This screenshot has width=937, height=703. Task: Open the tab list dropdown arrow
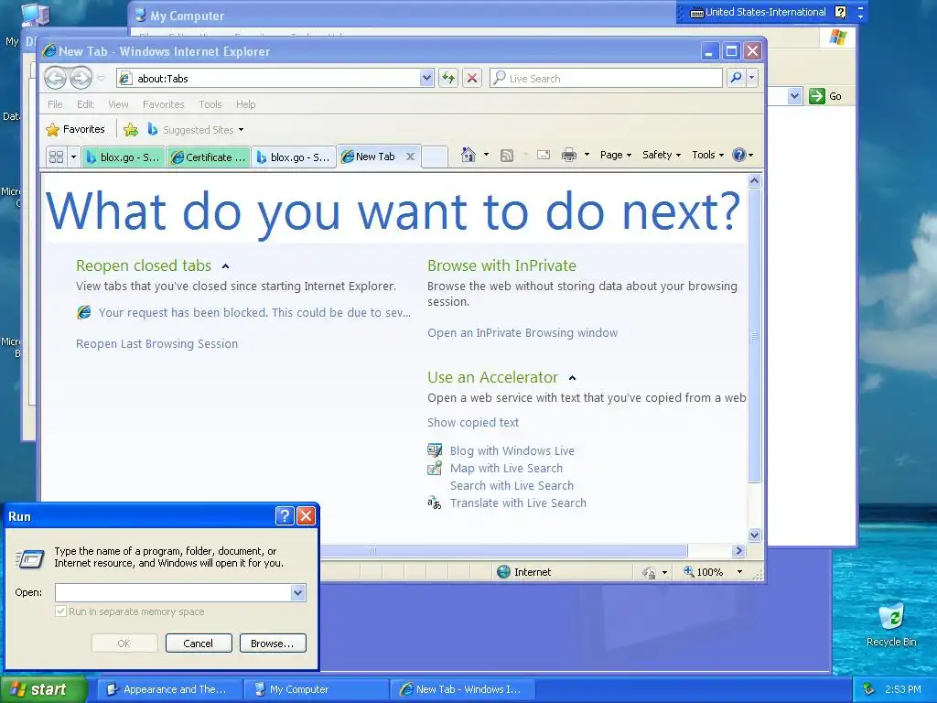(73, 157)
